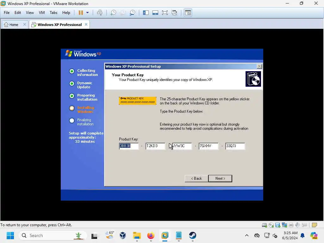Click the console view icon in toolbar
This screenshot has height=243, width=324.
click(x=188, y=13)
